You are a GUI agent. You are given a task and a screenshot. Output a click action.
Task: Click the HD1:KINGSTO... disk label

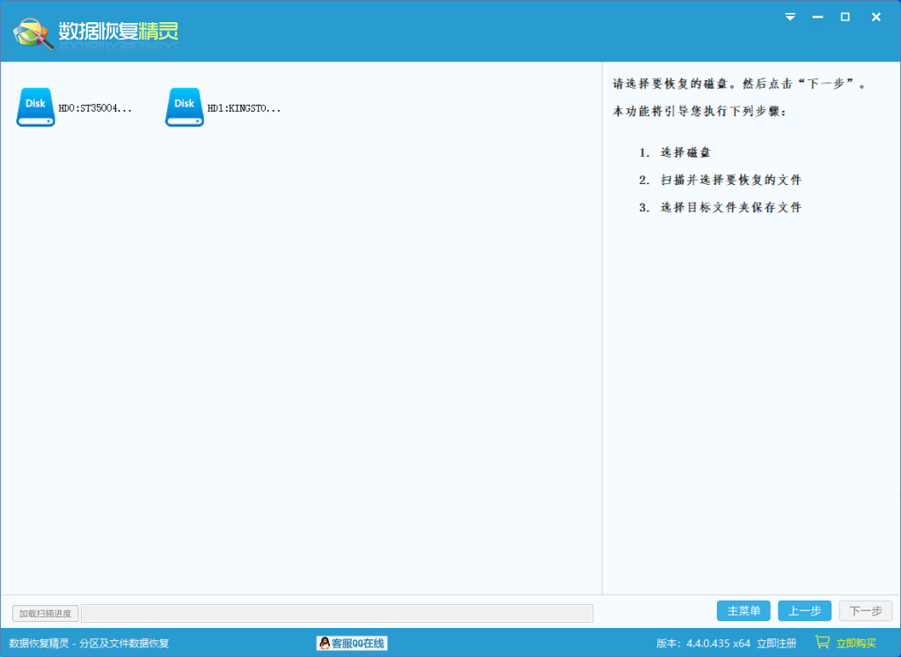click(244, 108)
